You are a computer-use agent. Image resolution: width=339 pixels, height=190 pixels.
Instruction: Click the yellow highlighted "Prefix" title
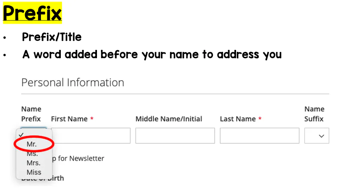tap(32, 13)
